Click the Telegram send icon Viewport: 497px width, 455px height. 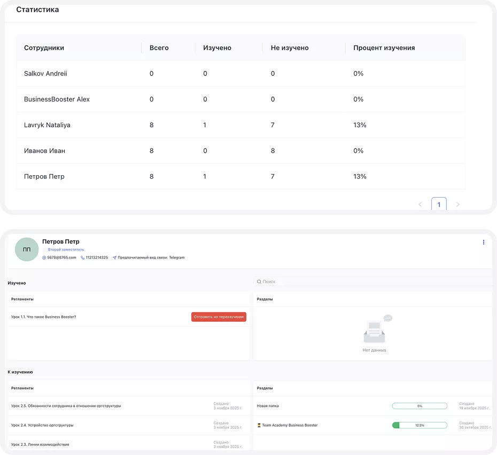[x=115, y=257]
